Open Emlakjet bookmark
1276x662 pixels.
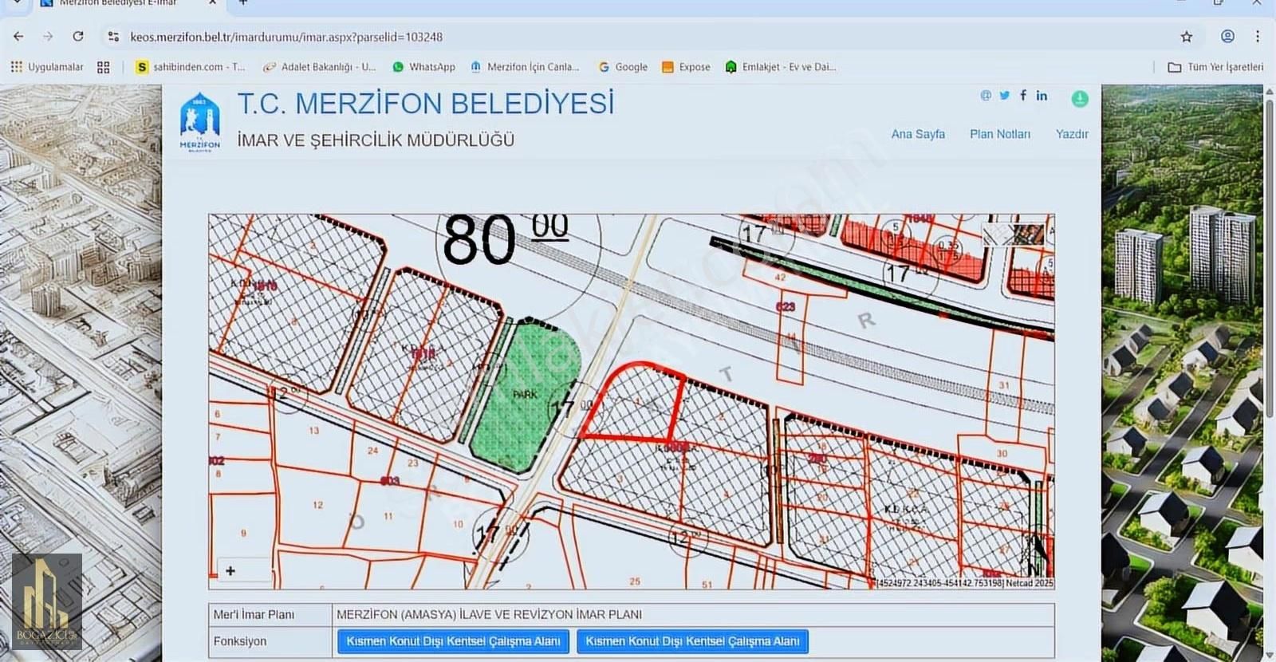[x=781, y=67]
